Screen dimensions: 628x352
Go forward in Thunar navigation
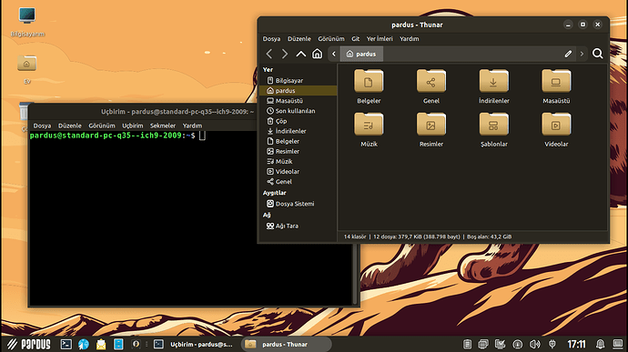pos(285,54)
